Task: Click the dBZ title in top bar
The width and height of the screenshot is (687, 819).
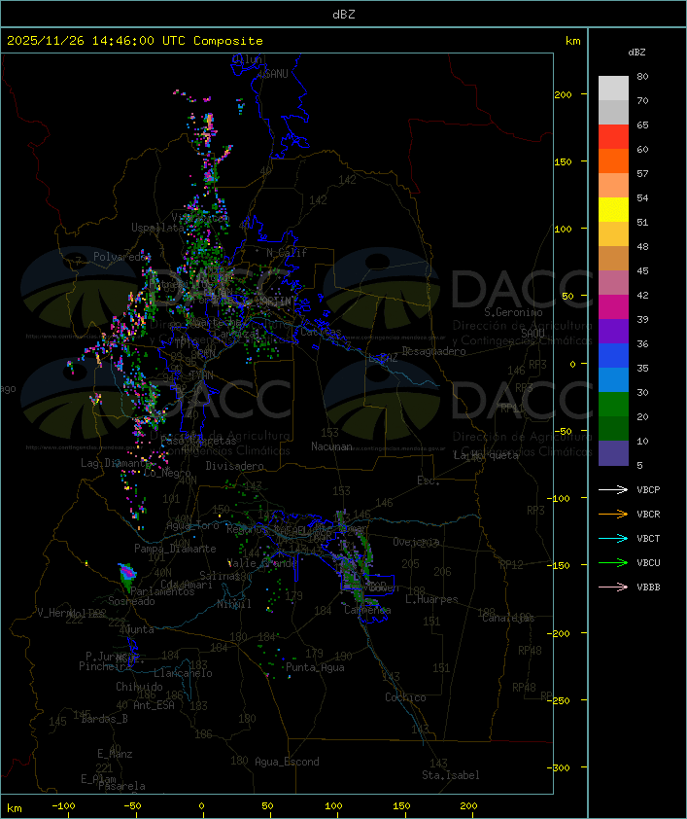Action: 344,15
